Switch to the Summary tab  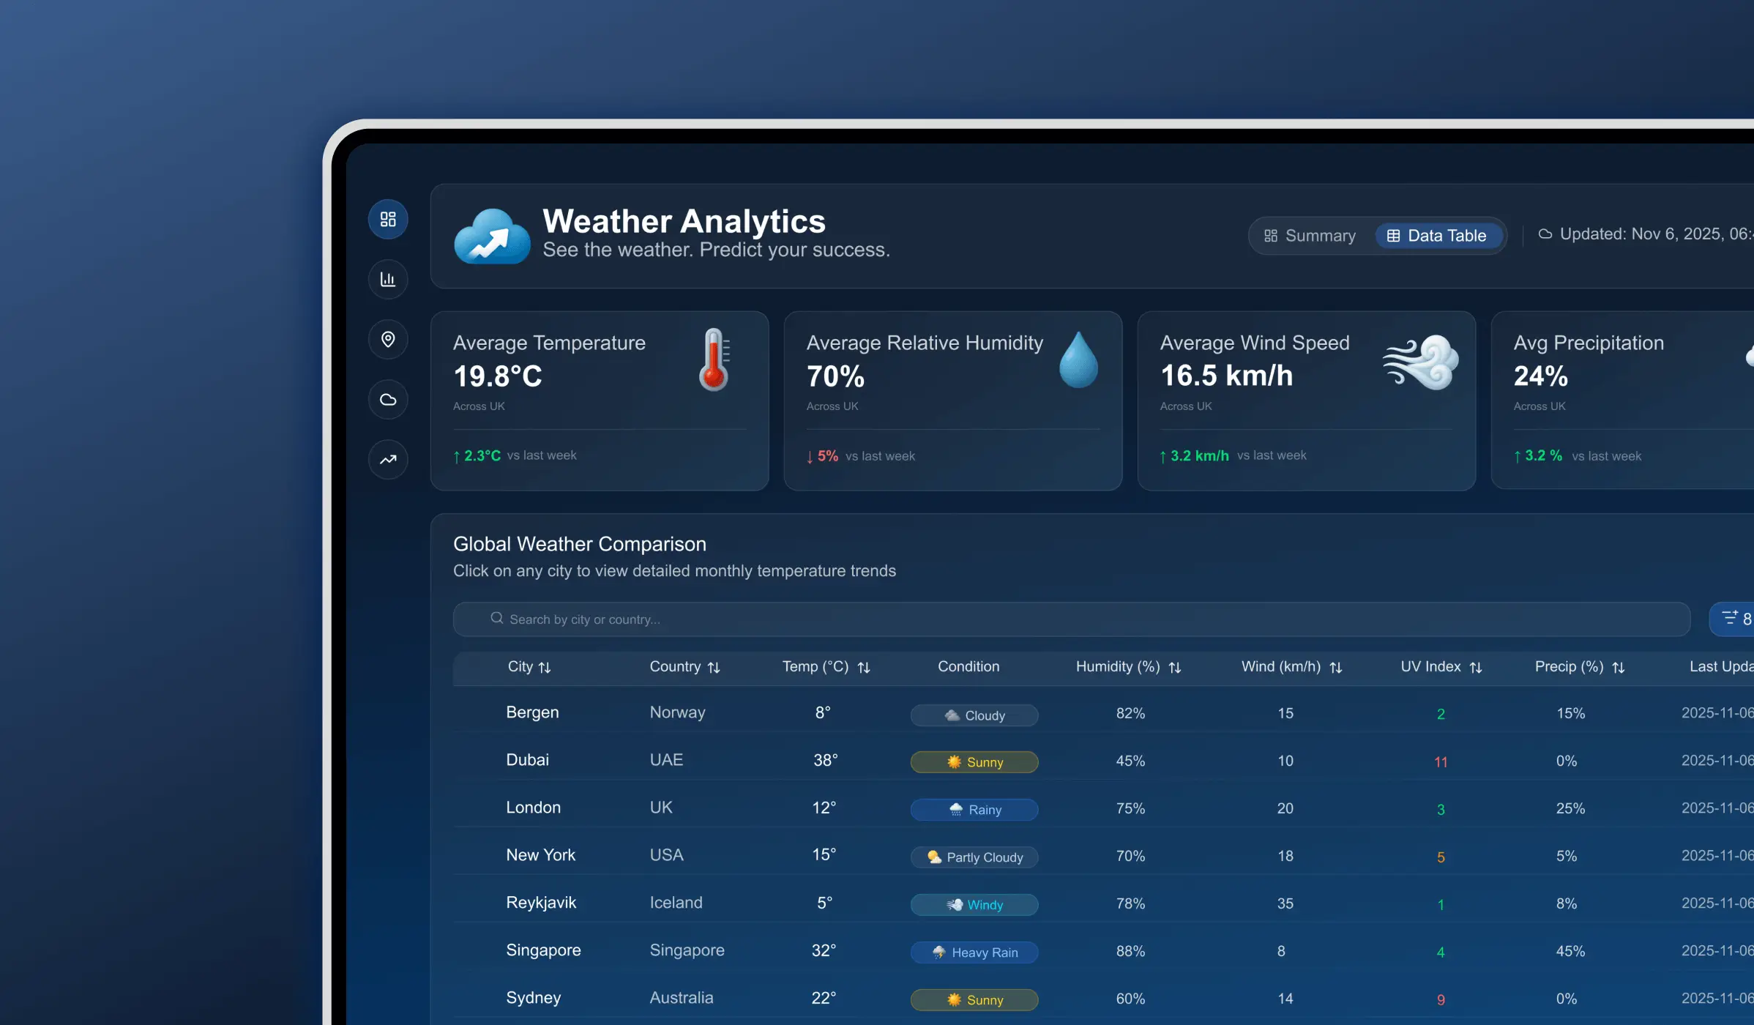coord(1310,235)
